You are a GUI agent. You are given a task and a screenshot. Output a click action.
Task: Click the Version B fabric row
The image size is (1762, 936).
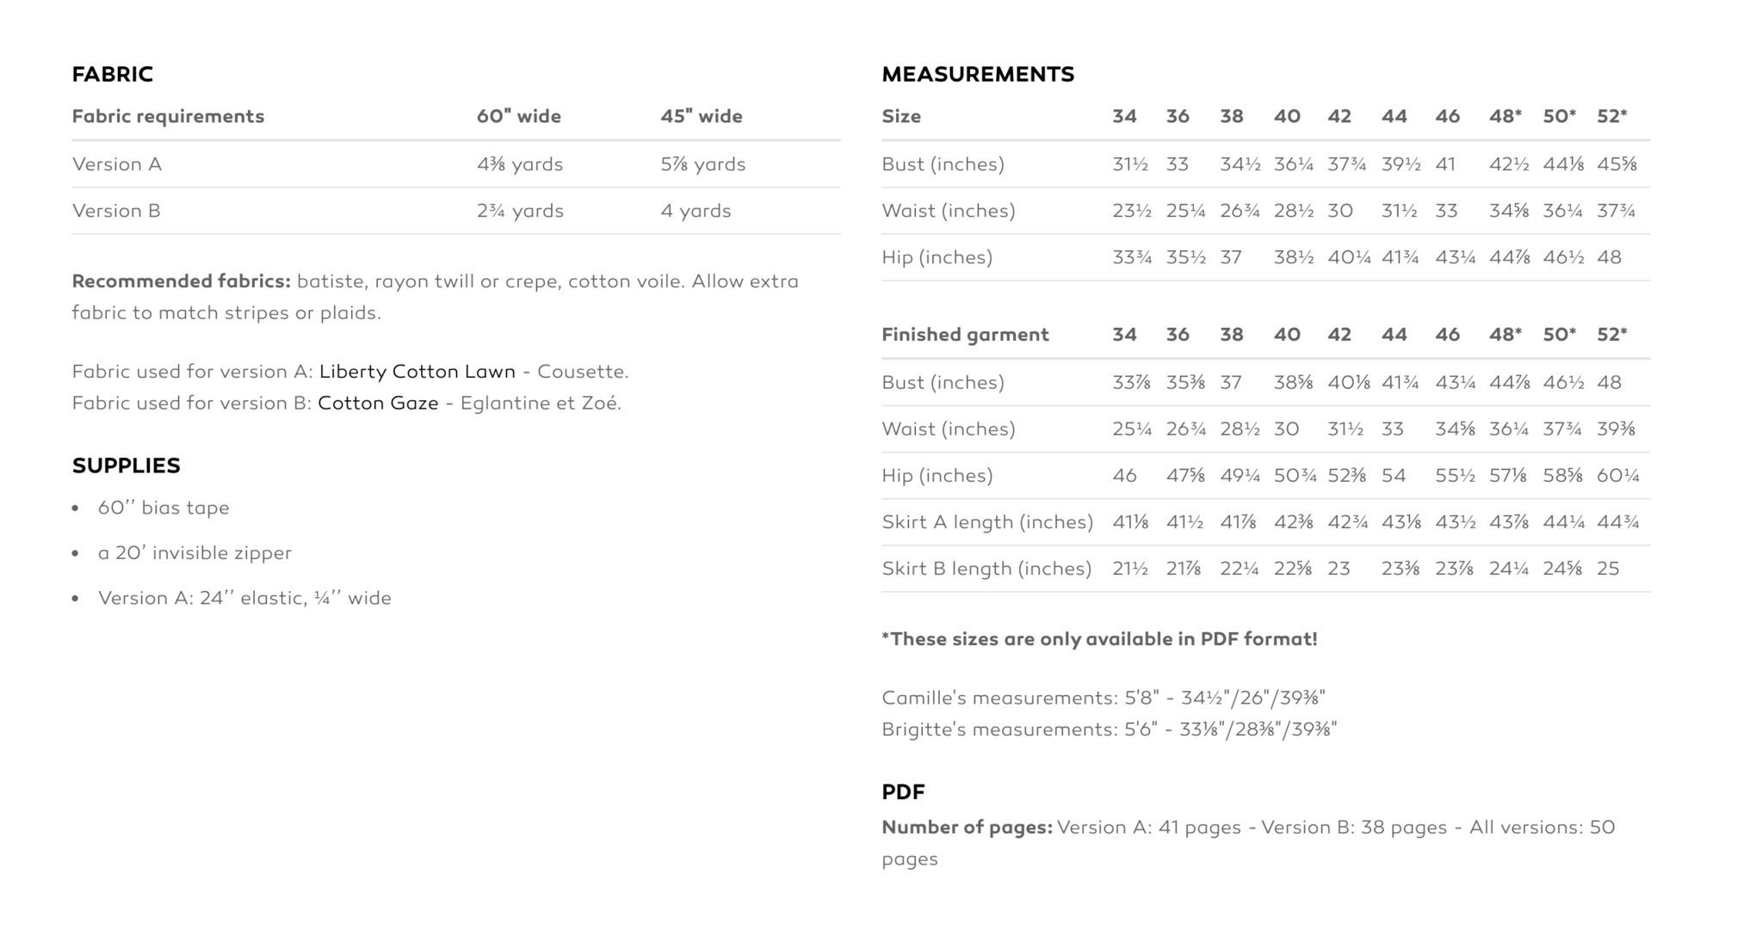point(456,211)
